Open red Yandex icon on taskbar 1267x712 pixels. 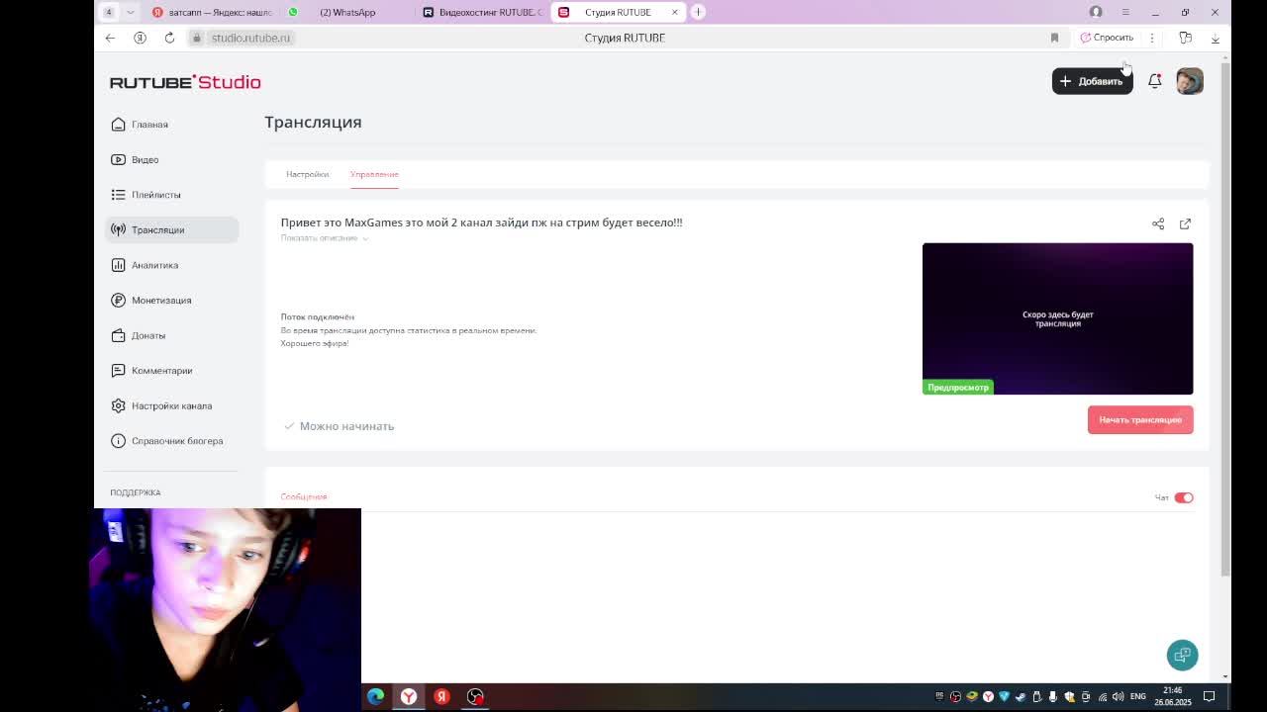coord(441,696)
